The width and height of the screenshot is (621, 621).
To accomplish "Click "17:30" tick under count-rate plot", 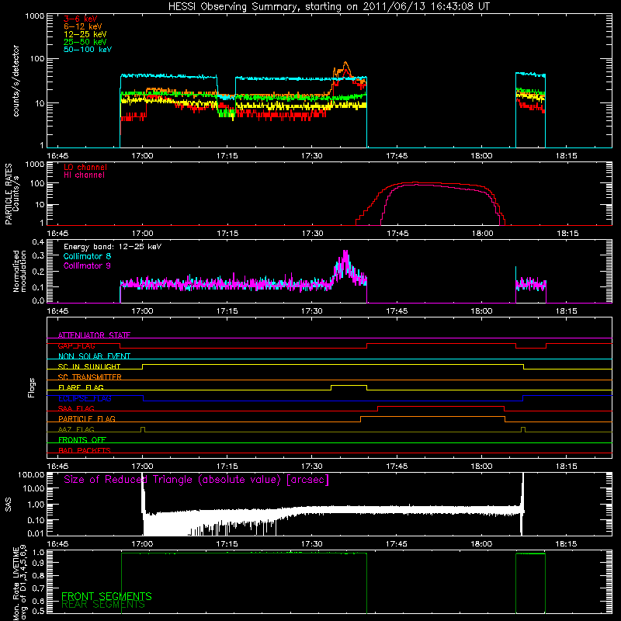I will click(312, 156).
